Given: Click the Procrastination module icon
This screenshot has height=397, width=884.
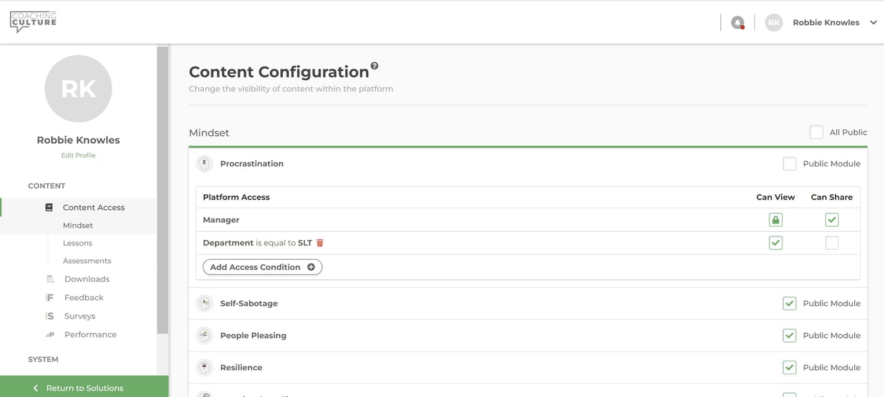Looking at the screenshot, I should (204, 164).
